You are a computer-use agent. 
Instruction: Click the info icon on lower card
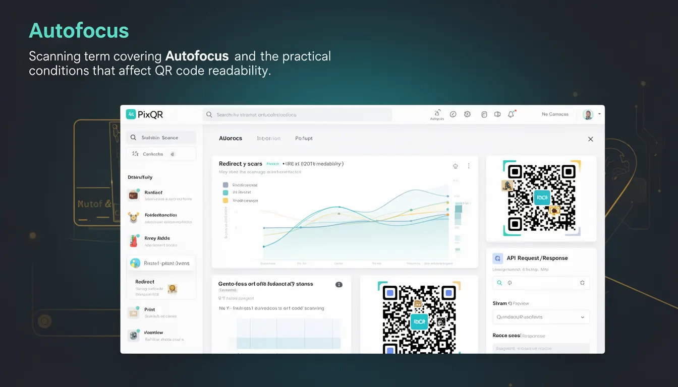pyautogui.click(x=339, y=285)
